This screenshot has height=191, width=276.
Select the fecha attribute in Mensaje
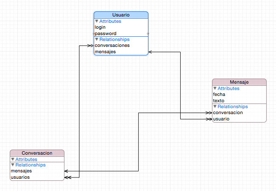[x=219, y=95]
